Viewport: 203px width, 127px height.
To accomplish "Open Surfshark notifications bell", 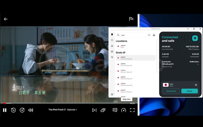I will (x=154, y=35).
